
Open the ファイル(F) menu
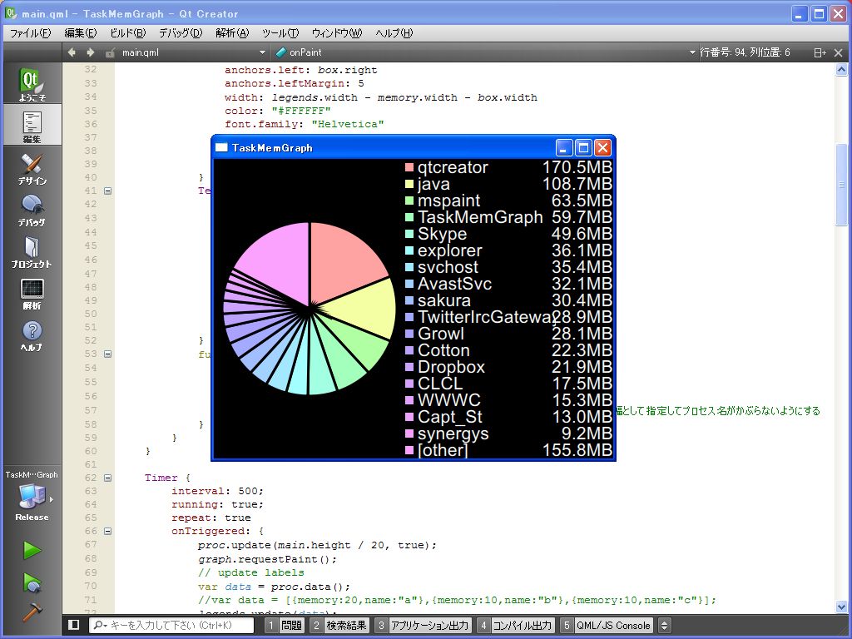(31, 33)
